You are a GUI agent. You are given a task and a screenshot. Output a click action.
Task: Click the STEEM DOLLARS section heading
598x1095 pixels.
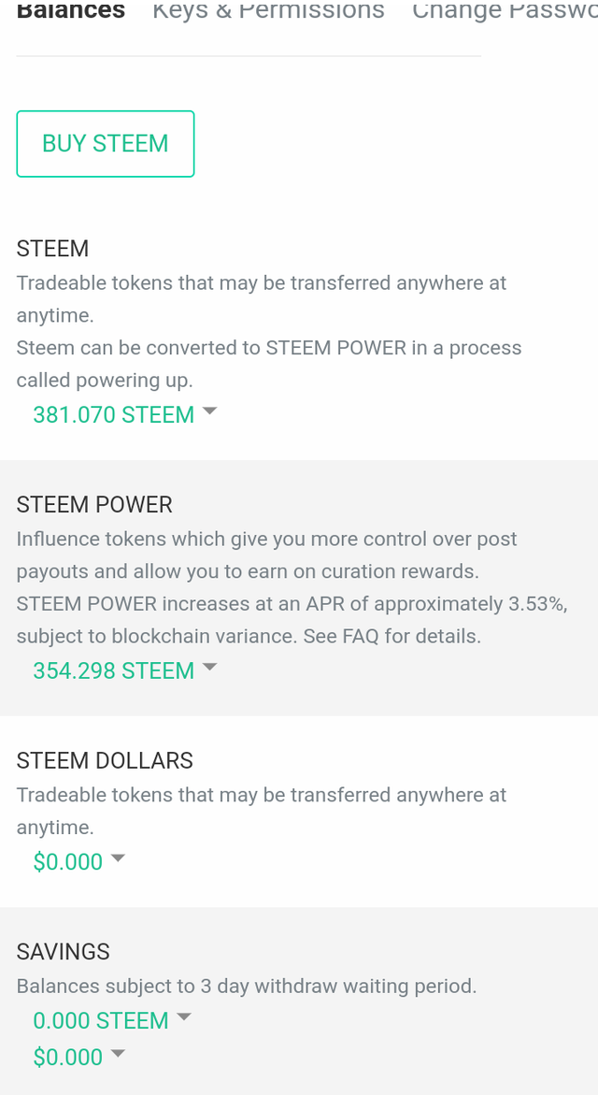point(105,761)
